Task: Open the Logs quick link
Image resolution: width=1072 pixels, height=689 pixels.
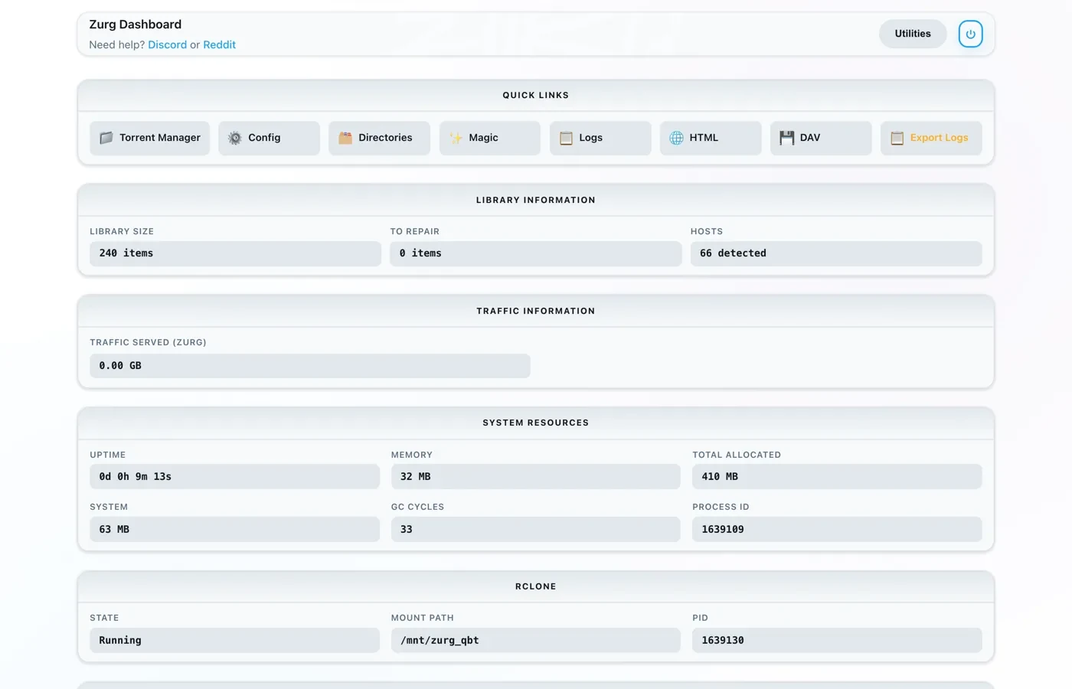Action: coord(600,138)
